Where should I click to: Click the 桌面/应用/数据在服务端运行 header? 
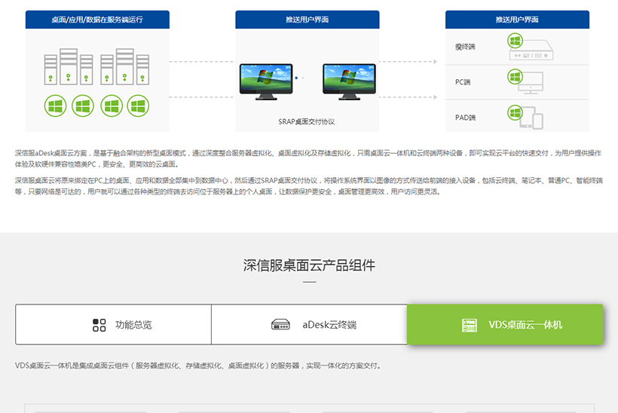pyautogui.click(x=96, y=20)
